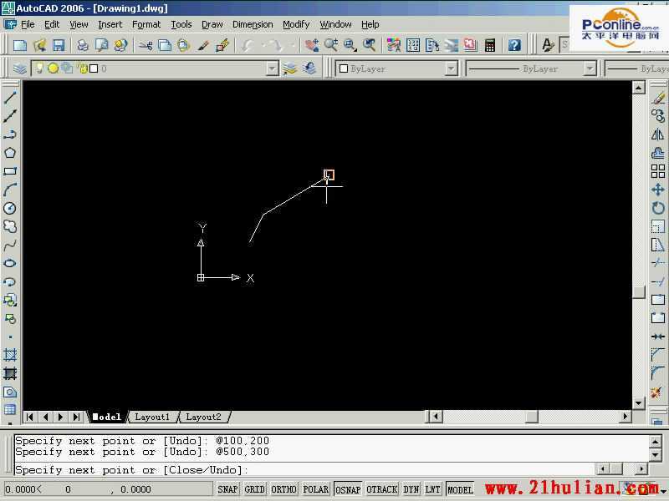Click drawing area scroll up arrow

click(x=638, y=88)
